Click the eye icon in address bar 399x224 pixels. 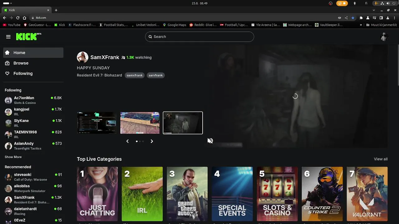(x=339, y=18)
